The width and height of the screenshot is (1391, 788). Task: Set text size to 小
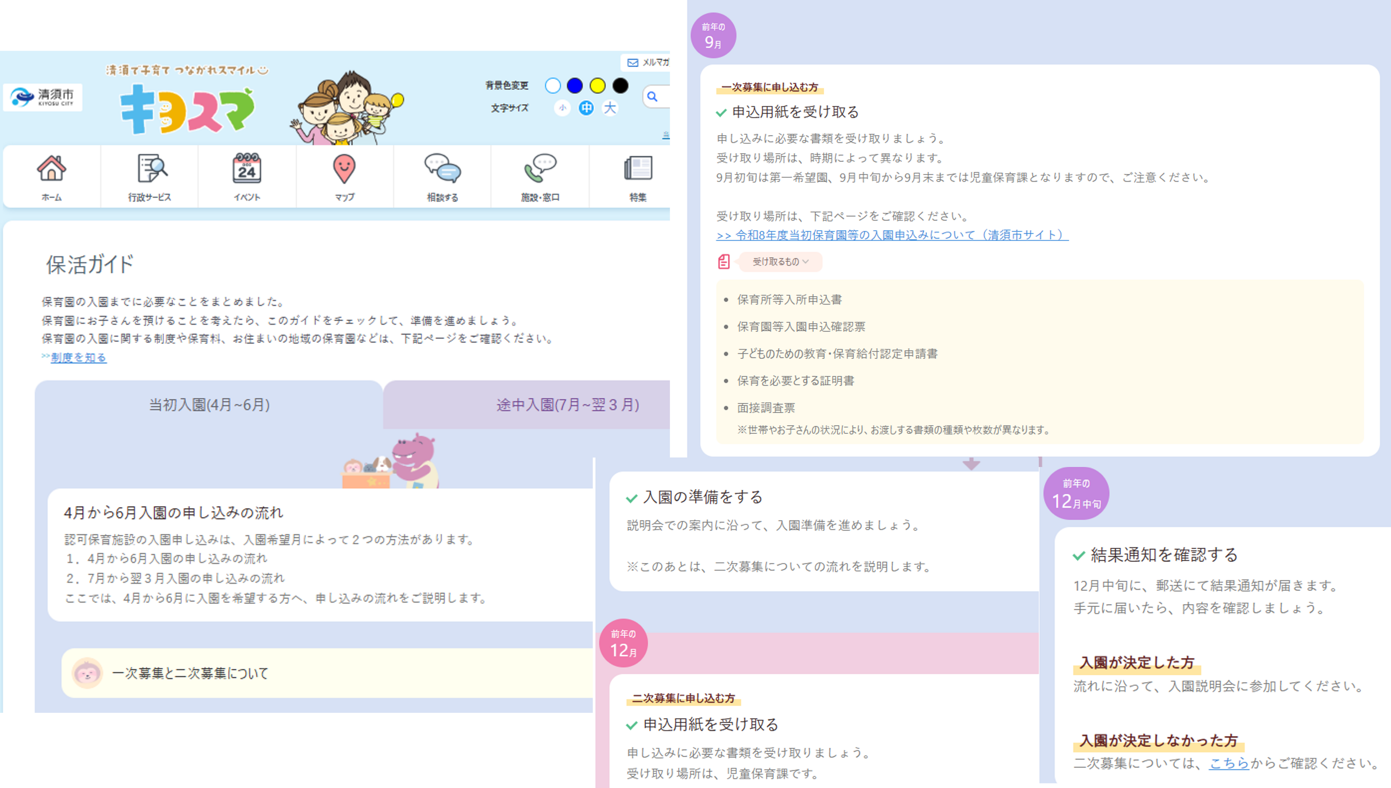[x=562, y=108]
